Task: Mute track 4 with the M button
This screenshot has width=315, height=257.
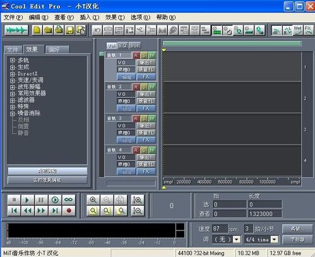Action: [x=152, y=150]
